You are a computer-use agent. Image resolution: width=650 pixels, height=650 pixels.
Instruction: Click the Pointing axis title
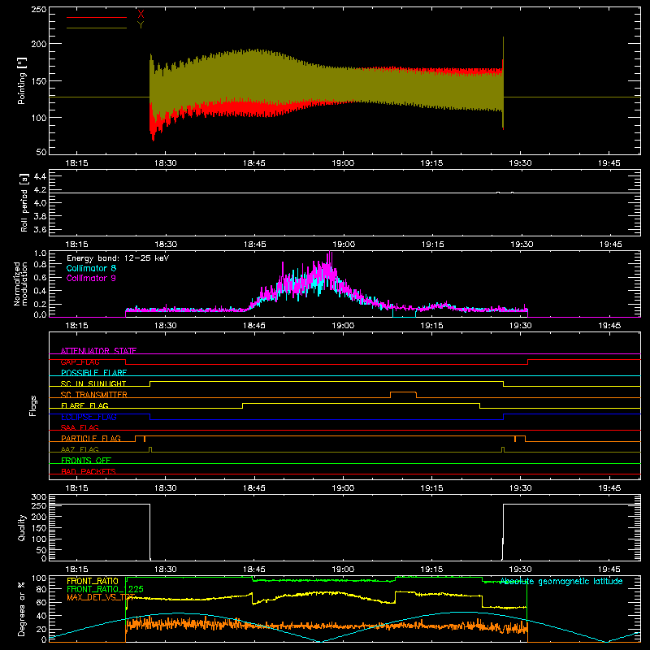22,80
